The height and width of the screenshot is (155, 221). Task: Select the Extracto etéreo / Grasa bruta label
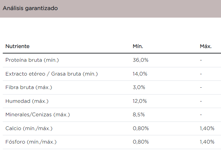click(x=51, y=74)
